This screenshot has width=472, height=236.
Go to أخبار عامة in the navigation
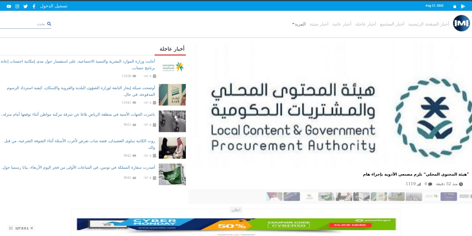click(342, 24)
